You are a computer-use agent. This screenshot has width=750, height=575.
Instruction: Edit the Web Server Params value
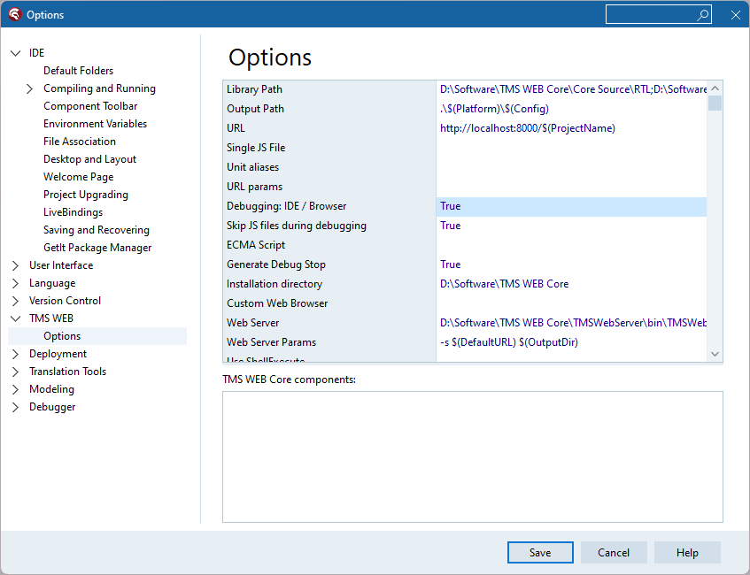coord(571,342)
